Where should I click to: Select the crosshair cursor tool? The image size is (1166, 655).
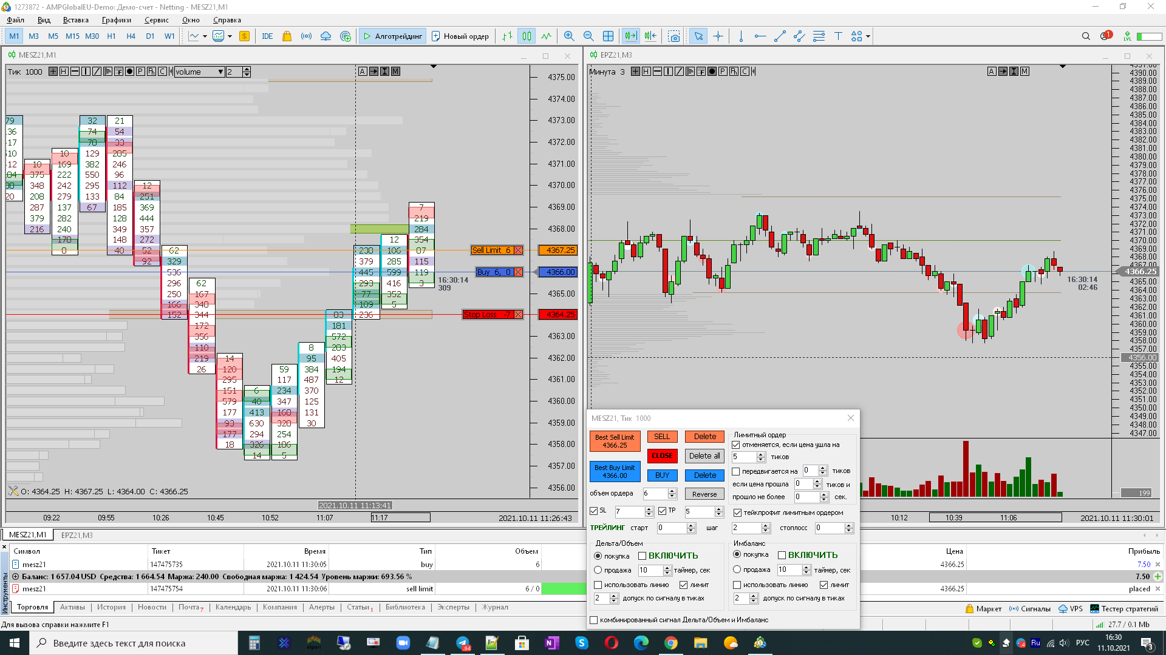(x=718, y=36)
